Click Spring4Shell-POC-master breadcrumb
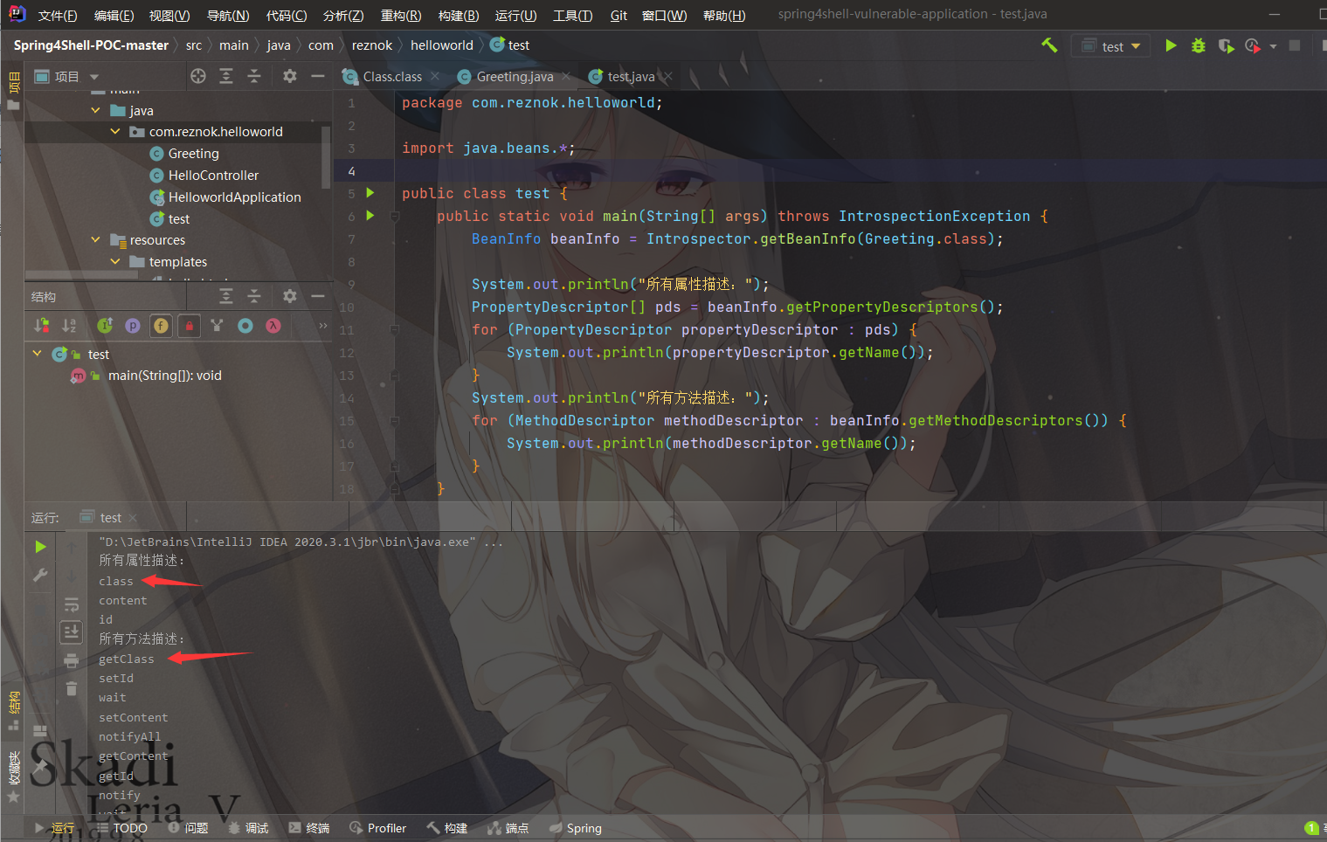Image resolution: width=1327 pixels, height=842 pixels. [x=91, y=45]
